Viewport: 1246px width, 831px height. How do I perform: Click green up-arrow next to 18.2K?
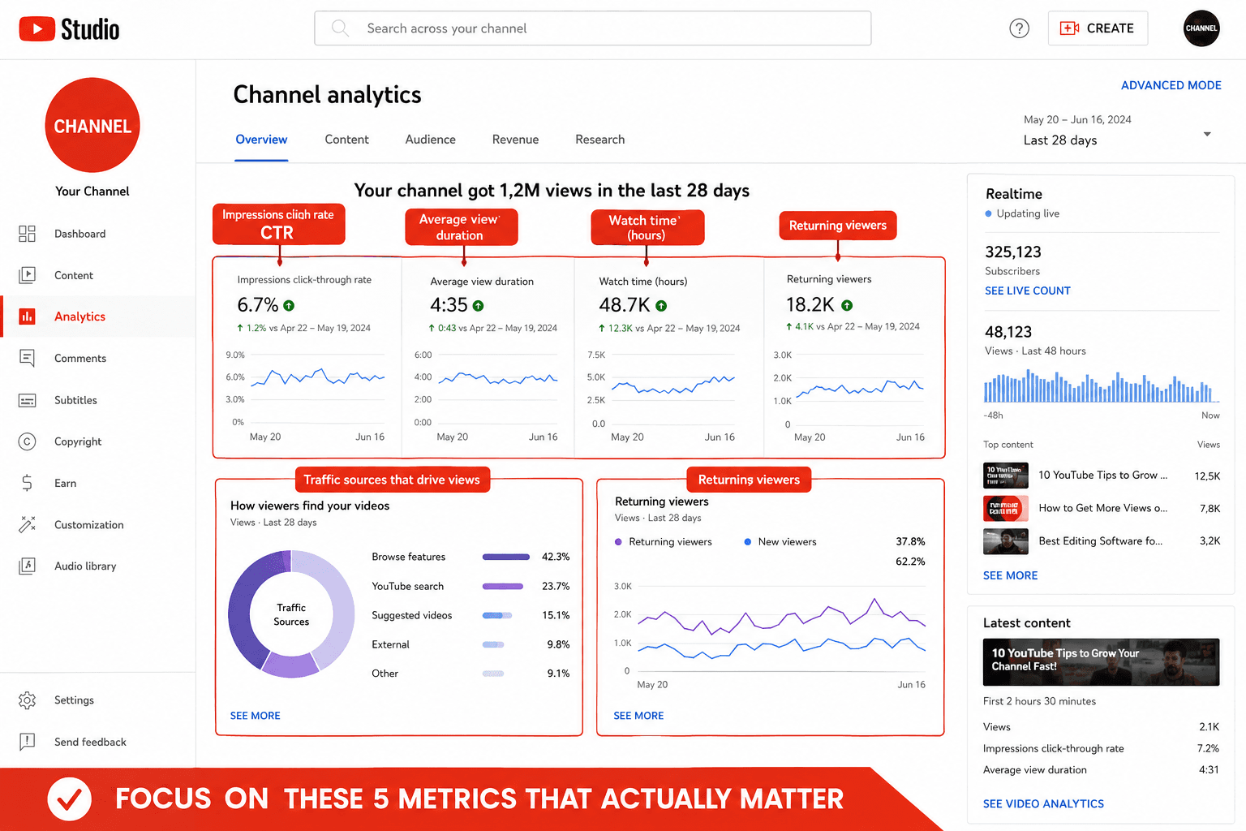[x=847, y=305]
